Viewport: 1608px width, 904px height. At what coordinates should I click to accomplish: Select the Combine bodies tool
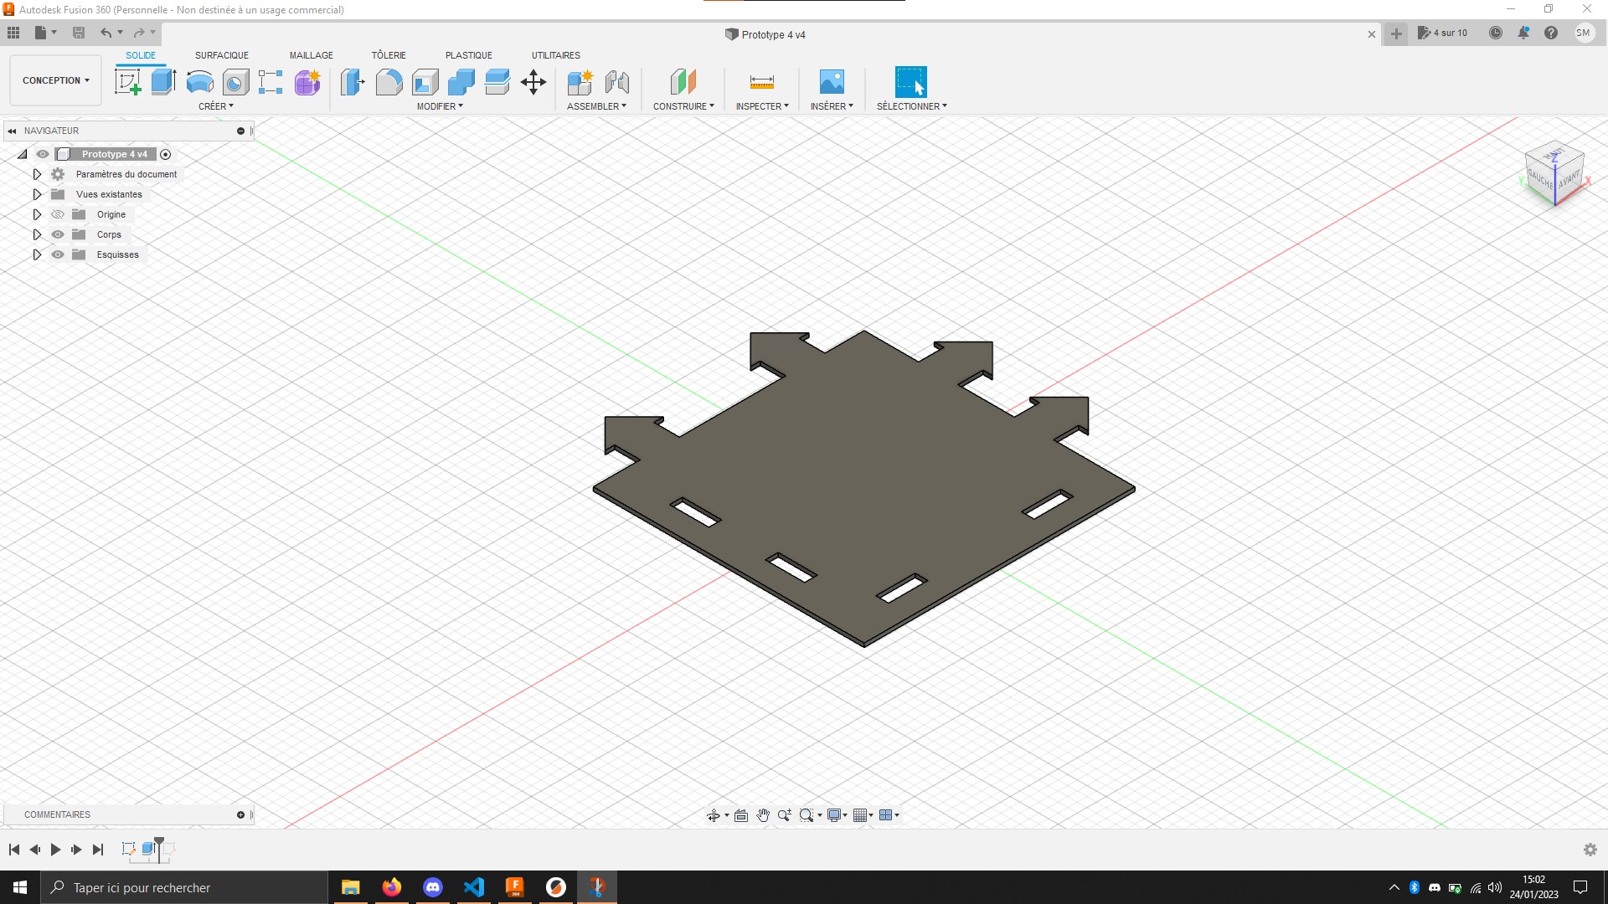point(461,82)
